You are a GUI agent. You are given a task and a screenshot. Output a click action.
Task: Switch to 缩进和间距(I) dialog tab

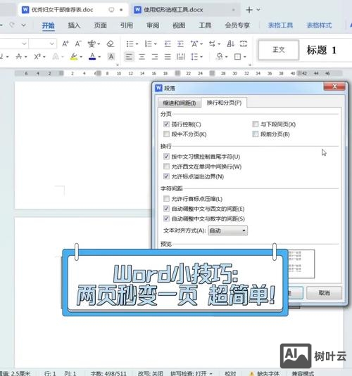tap(180, 103)
